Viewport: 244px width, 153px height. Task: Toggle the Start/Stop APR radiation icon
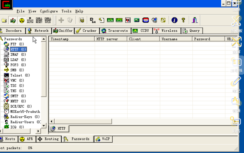(x=22, y=20)
